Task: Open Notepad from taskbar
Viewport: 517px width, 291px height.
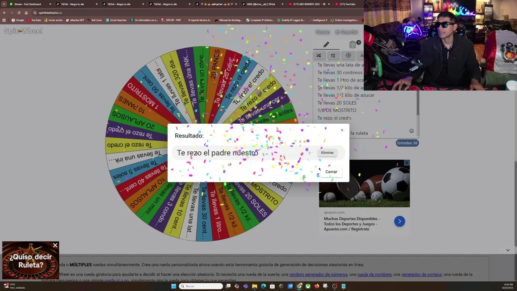Action: tap(343, 286)
